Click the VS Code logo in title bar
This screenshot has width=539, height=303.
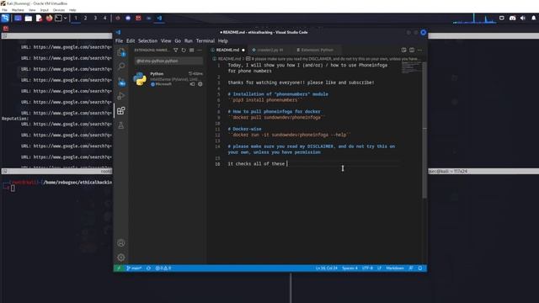(x=119, y=32)
